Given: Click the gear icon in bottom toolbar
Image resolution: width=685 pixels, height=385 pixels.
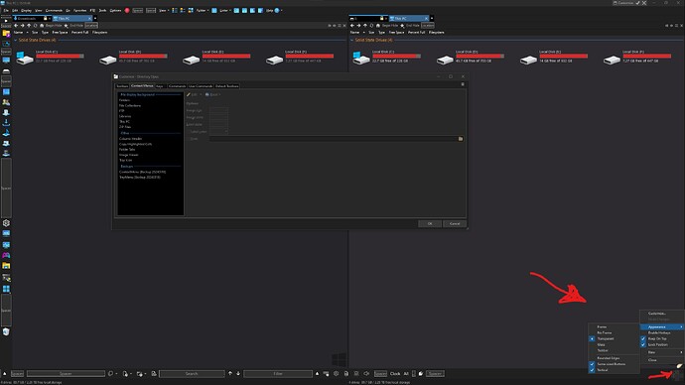Looking at the screenshot, I should coord(336,373).
